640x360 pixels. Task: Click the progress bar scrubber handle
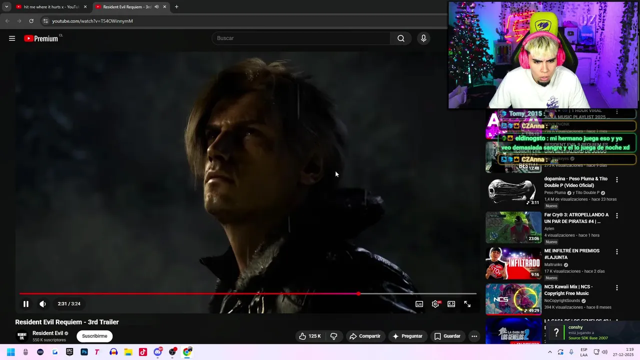pyautogui.click(x=358, y=293)
